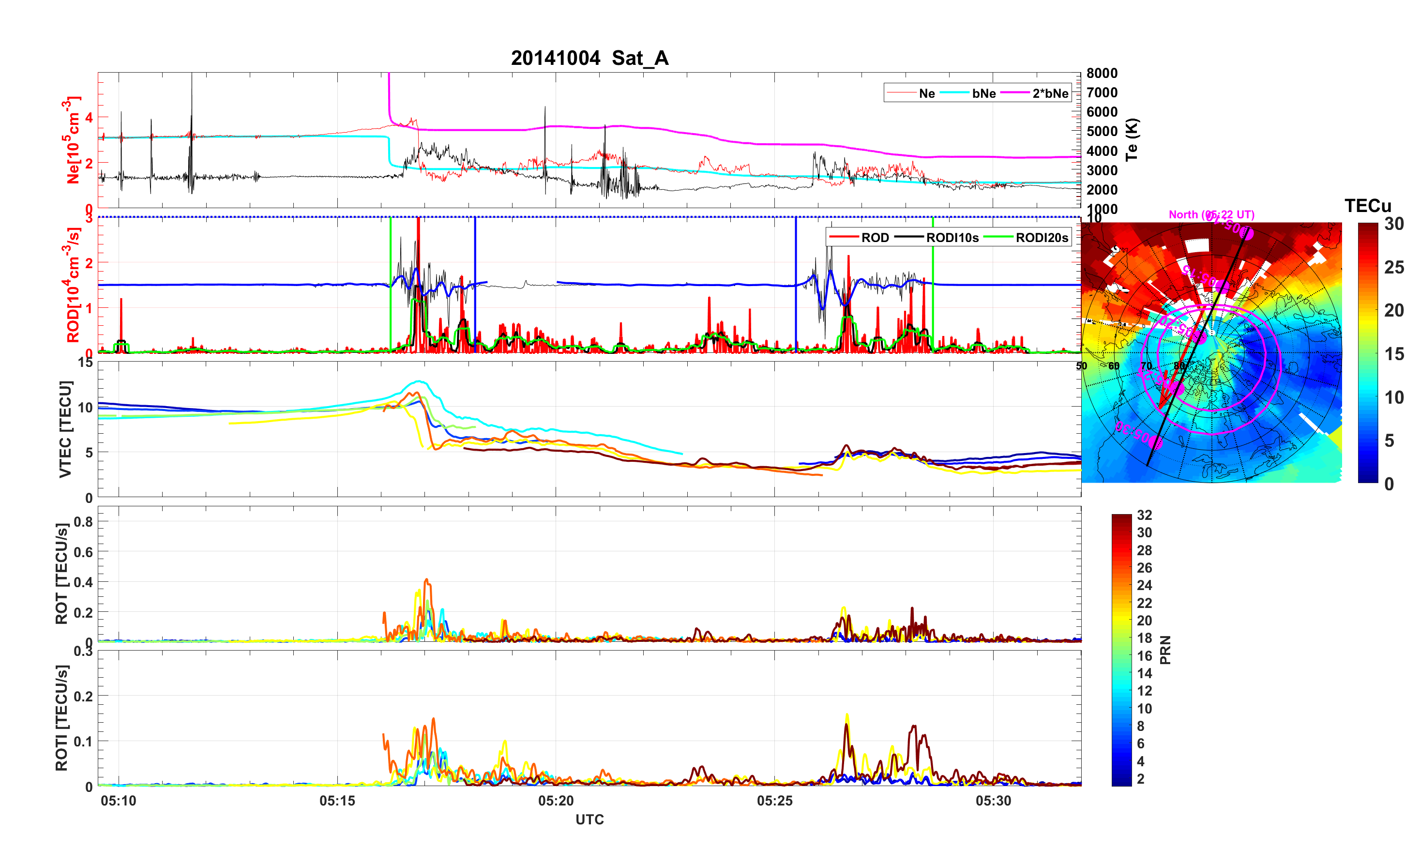Click the 5000 tick on Te axis

click(x=1102, y=131)
